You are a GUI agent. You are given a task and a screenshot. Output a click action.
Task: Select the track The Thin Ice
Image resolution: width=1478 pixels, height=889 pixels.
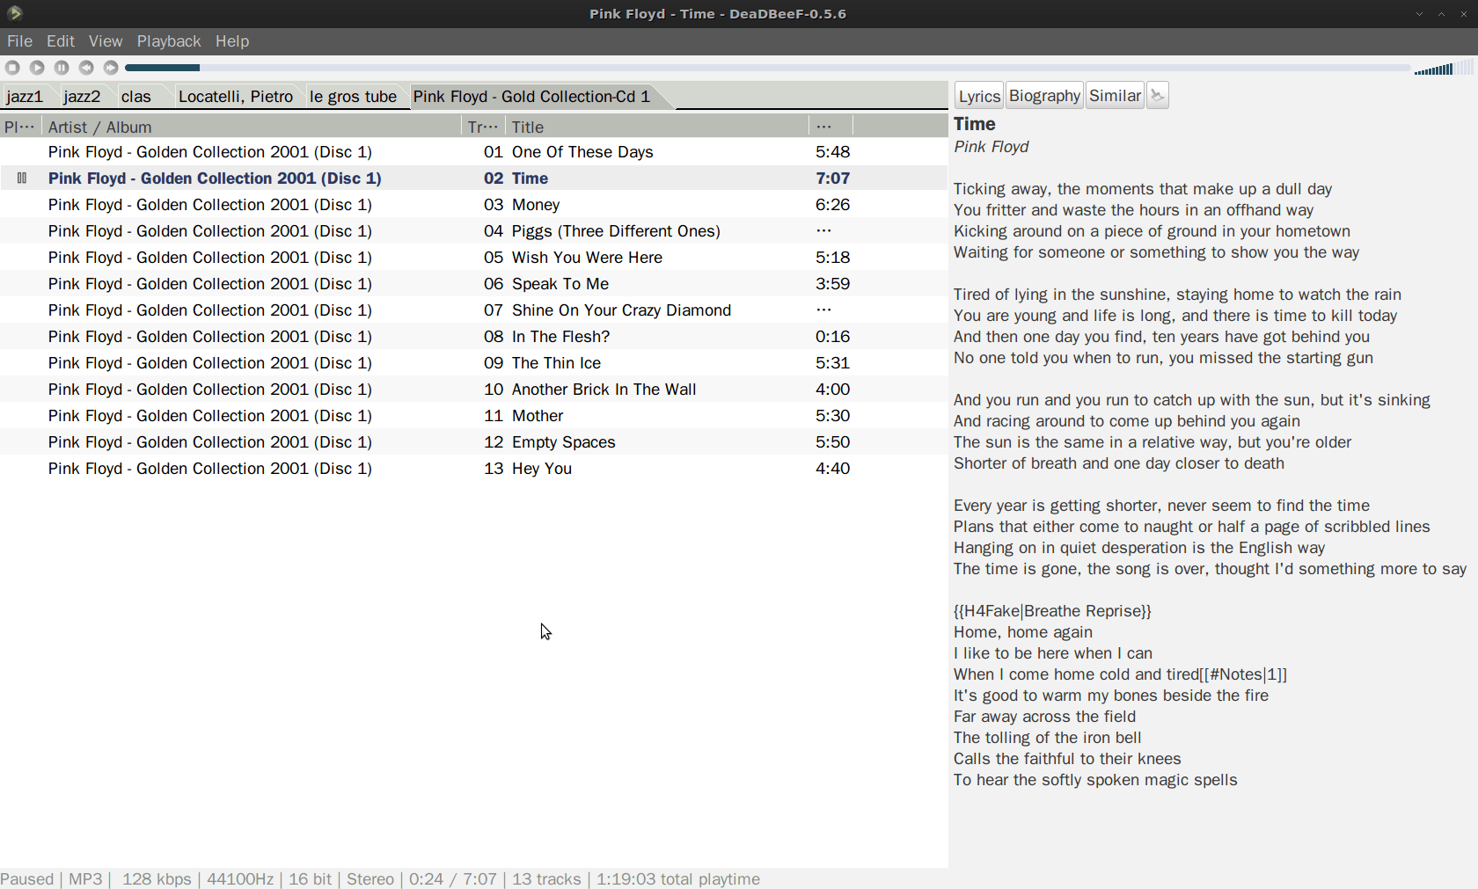pyautogui.click(x=473, y=363)
